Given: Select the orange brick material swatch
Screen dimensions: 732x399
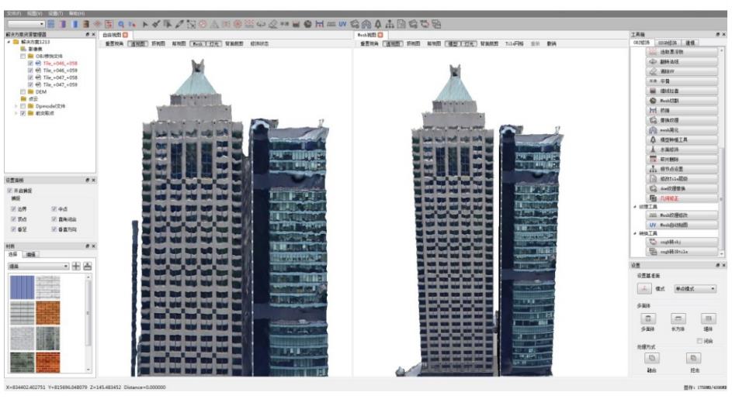Looking at the screenshot, I should pos(48,313).
